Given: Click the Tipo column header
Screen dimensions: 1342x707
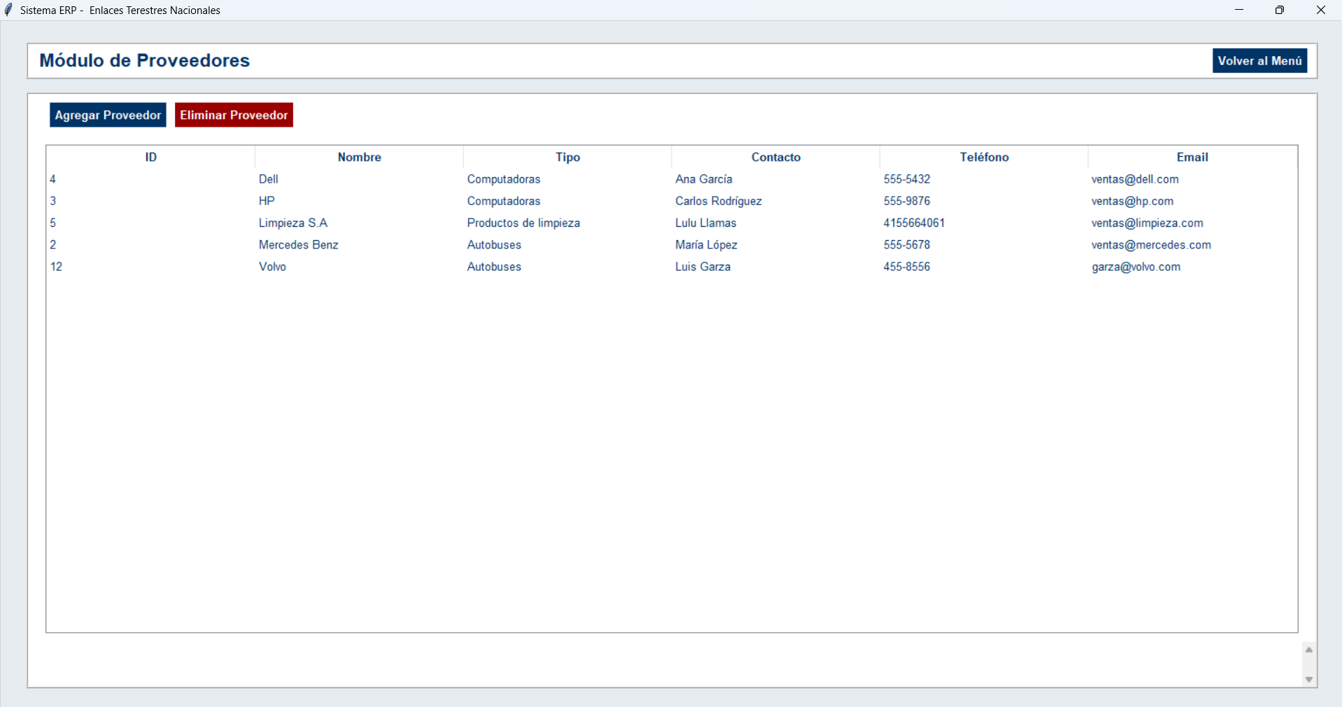Looking at the screenshot, I should (x=567, y=157).
